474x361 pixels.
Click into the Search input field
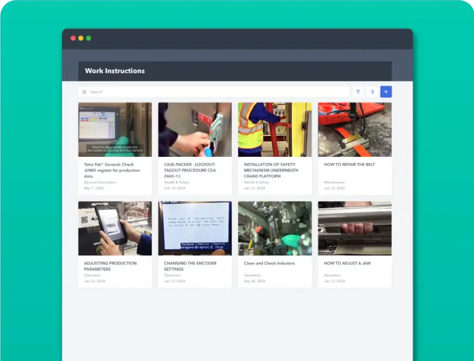click(214, 92)
